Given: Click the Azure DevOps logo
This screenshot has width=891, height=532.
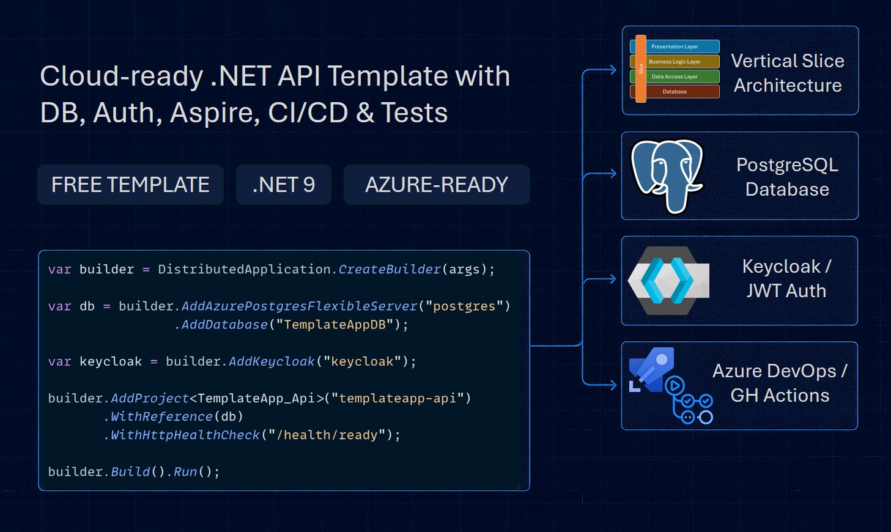Looking at the screenshot, I should pyautogui.click(x=652, y=370).
